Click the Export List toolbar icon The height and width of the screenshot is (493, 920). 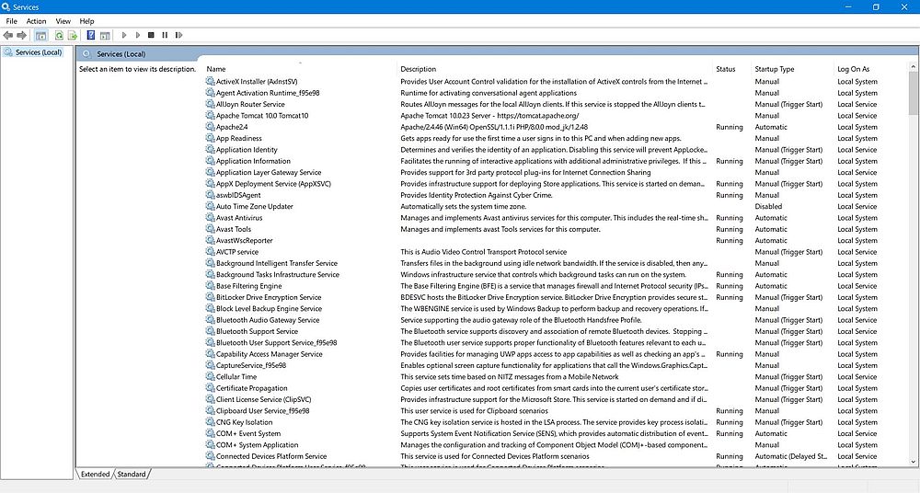point(73,35)
